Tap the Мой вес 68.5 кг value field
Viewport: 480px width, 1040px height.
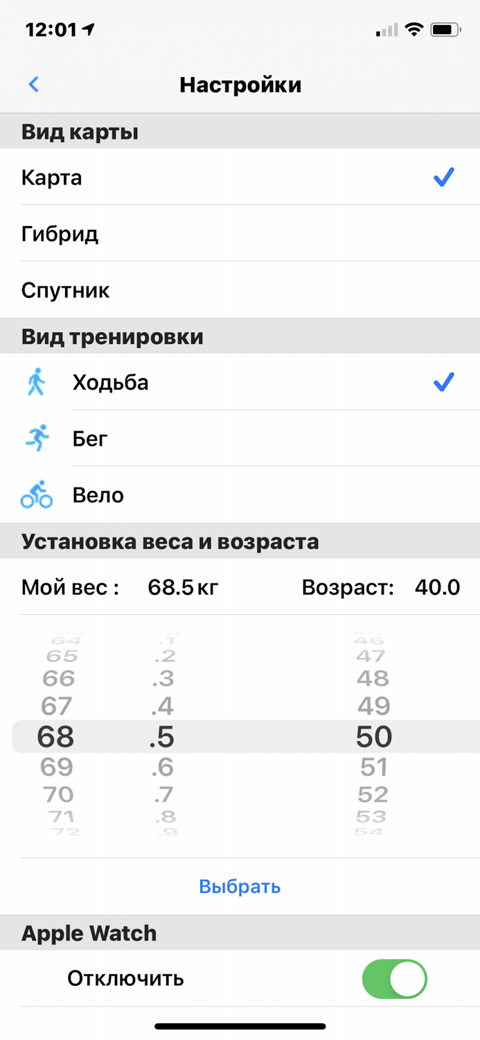point(121,587)
